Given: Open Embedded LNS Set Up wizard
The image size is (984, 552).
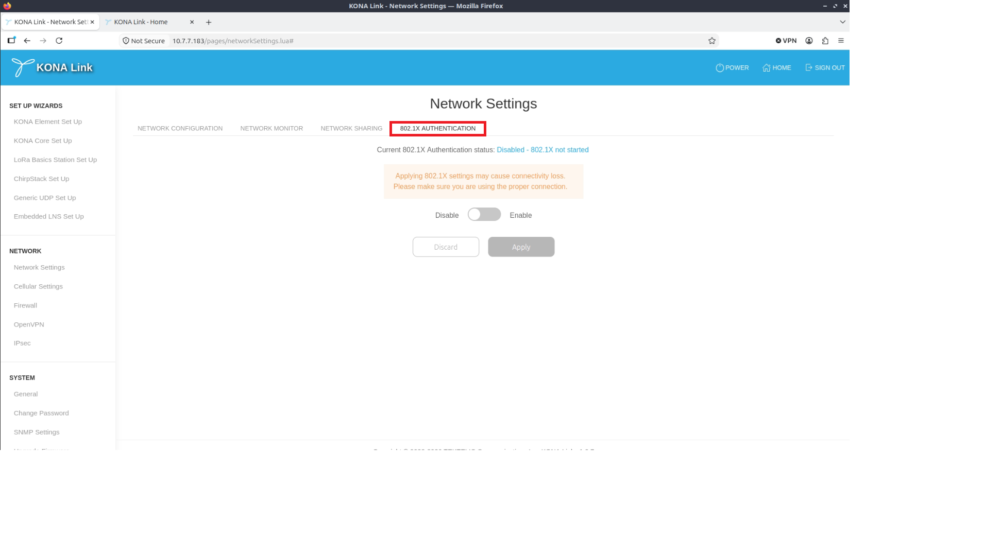Looking at the screenshot, I should pyautogui.click(x=48, y=216).
